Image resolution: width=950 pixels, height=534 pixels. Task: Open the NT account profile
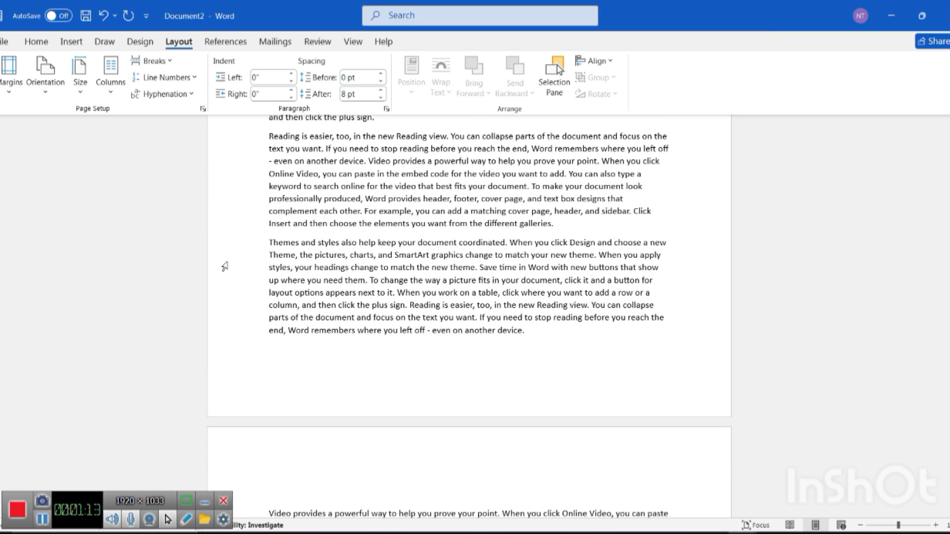(x=860, y=16)
